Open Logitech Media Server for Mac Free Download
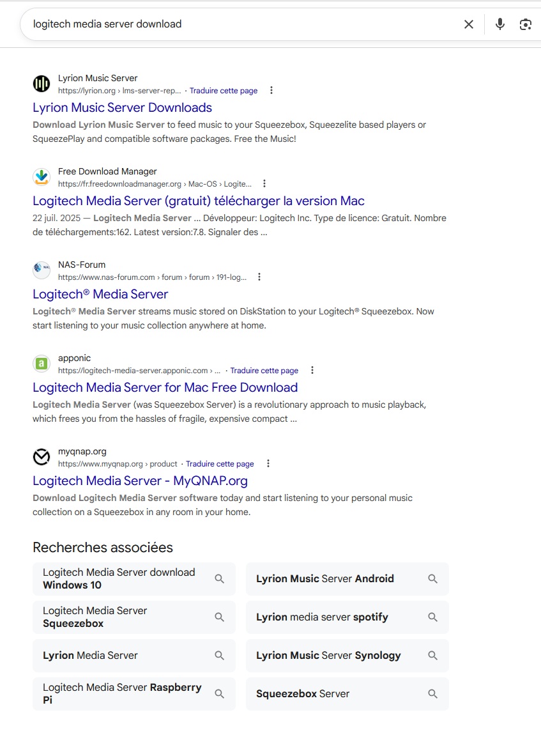The height and width of the screenshot is (733, 541). [165, 387]
